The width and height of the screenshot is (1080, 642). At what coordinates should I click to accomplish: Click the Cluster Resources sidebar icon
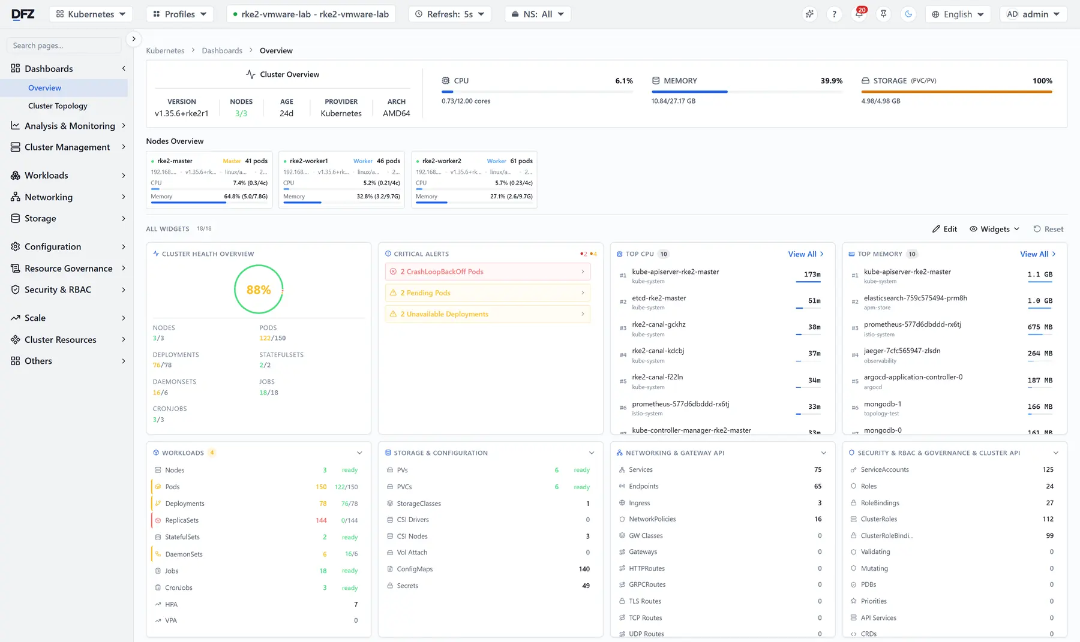pyautogui.click(x=16, y=339)
